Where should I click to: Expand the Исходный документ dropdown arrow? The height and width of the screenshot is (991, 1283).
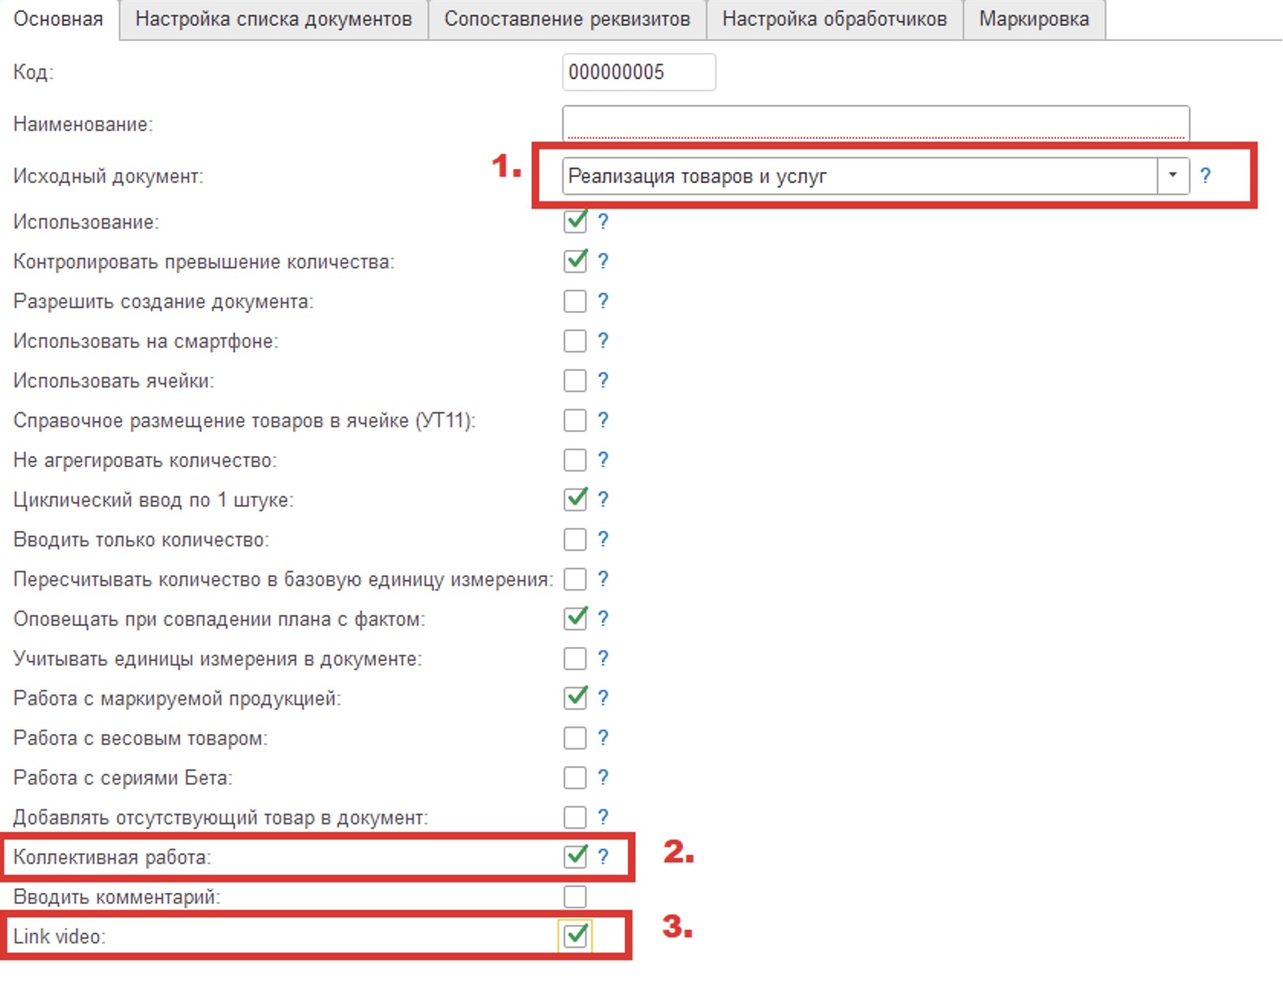1173,176
